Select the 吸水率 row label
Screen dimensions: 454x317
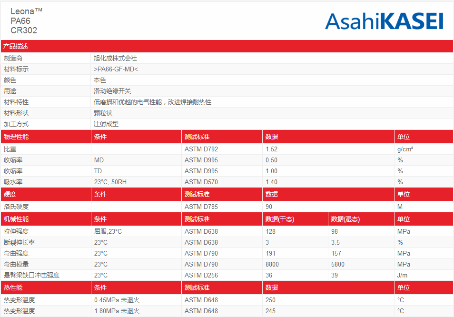[13, 182]
